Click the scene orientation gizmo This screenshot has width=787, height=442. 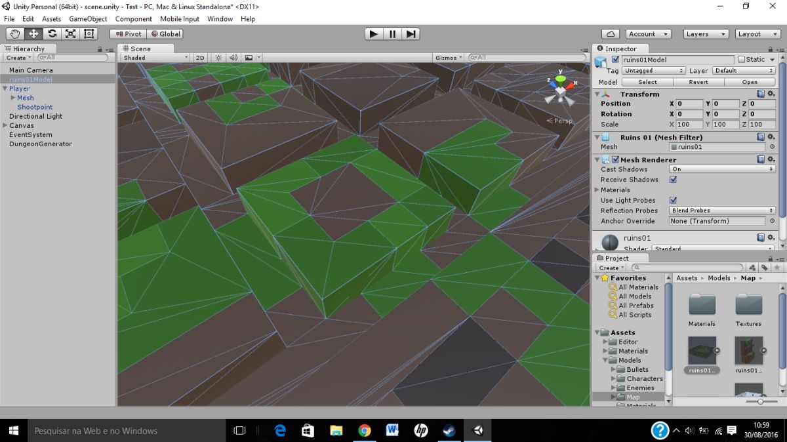[560, 90]
